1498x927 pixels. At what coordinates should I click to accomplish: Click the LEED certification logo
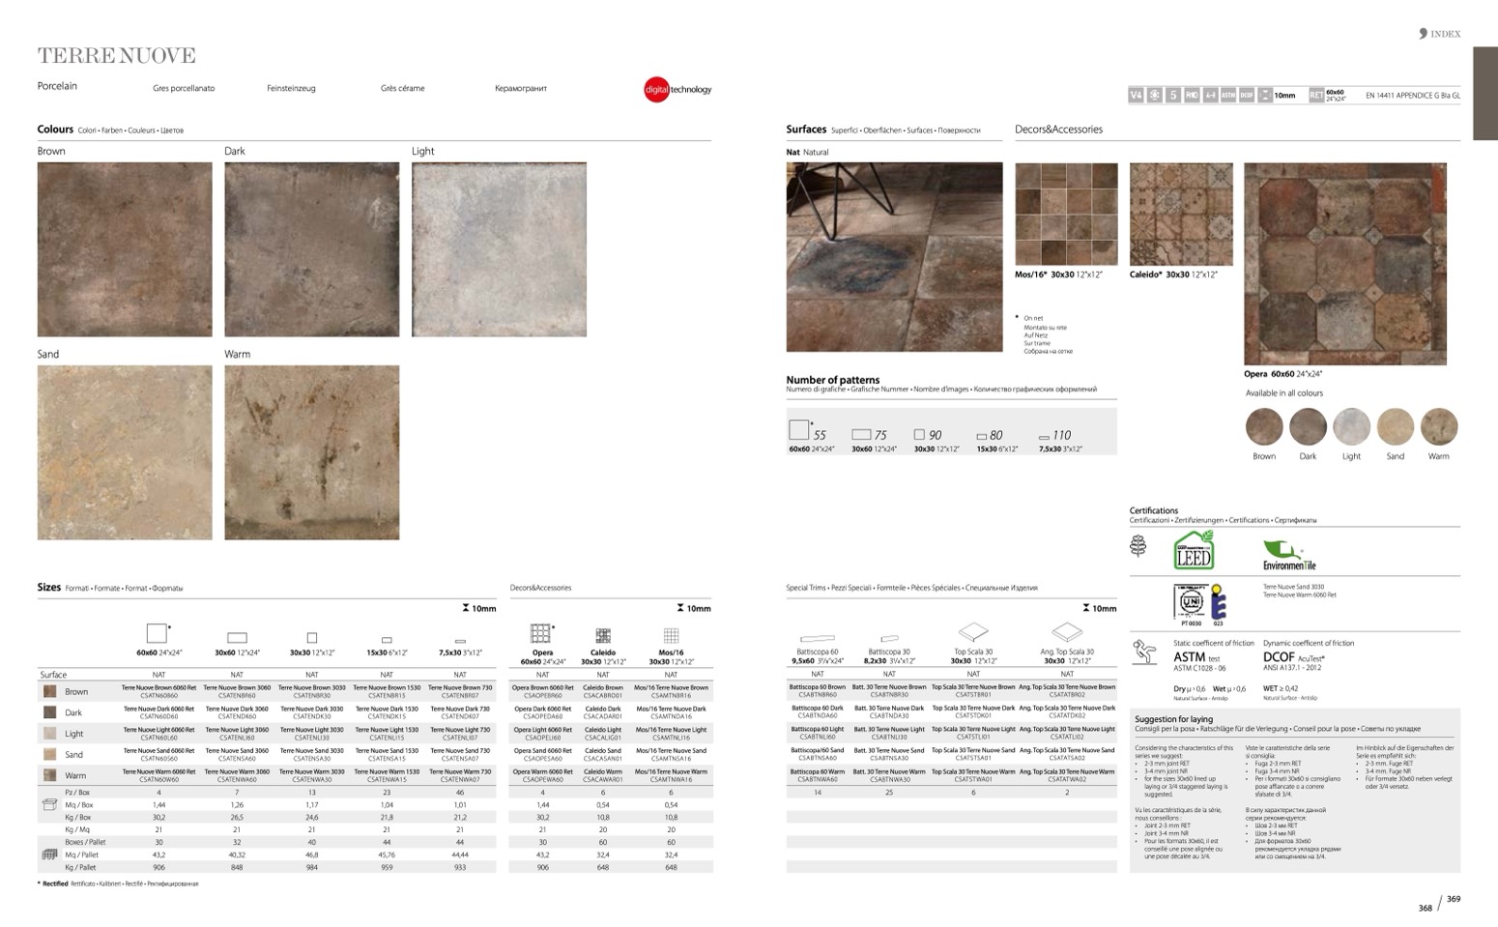(x=1194, y=550)
